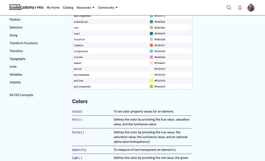Select the turquoise color name
Image resolution: width=265 pixels, height=161 pixels.
click(x=81, y=51)
